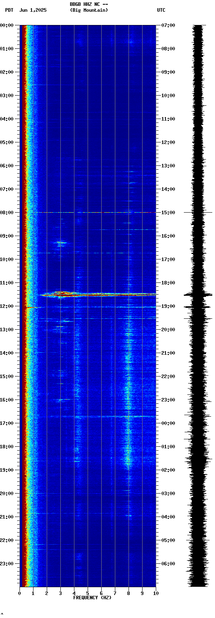The height and width of the screenshot is (618, 215).
Task: Select the 23:00 label on PDT axis
Action: point(7,564)
